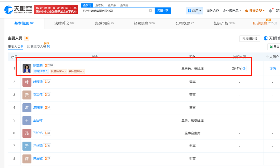Click the 序号 column header
The height and width of the screenshot is (168, 280).
point(14,57)
